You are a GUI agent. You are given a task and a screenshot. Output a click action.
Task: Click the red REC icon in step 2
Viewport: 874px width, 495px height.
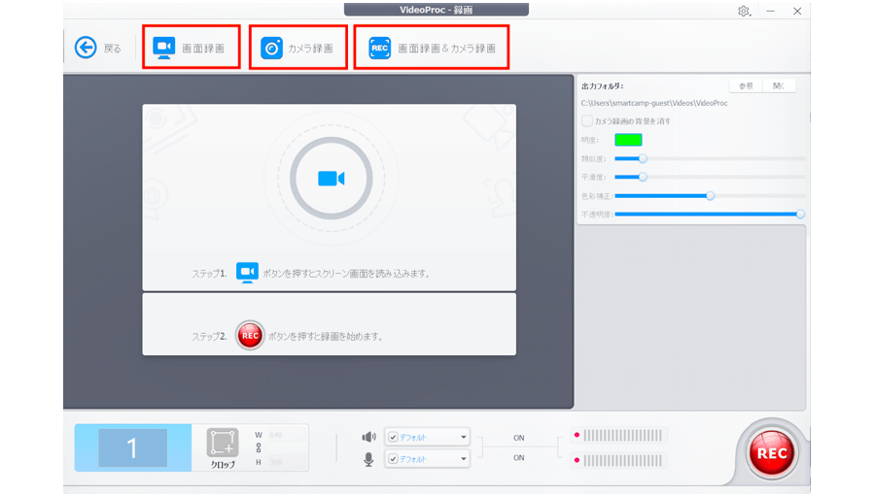point(250,336)
